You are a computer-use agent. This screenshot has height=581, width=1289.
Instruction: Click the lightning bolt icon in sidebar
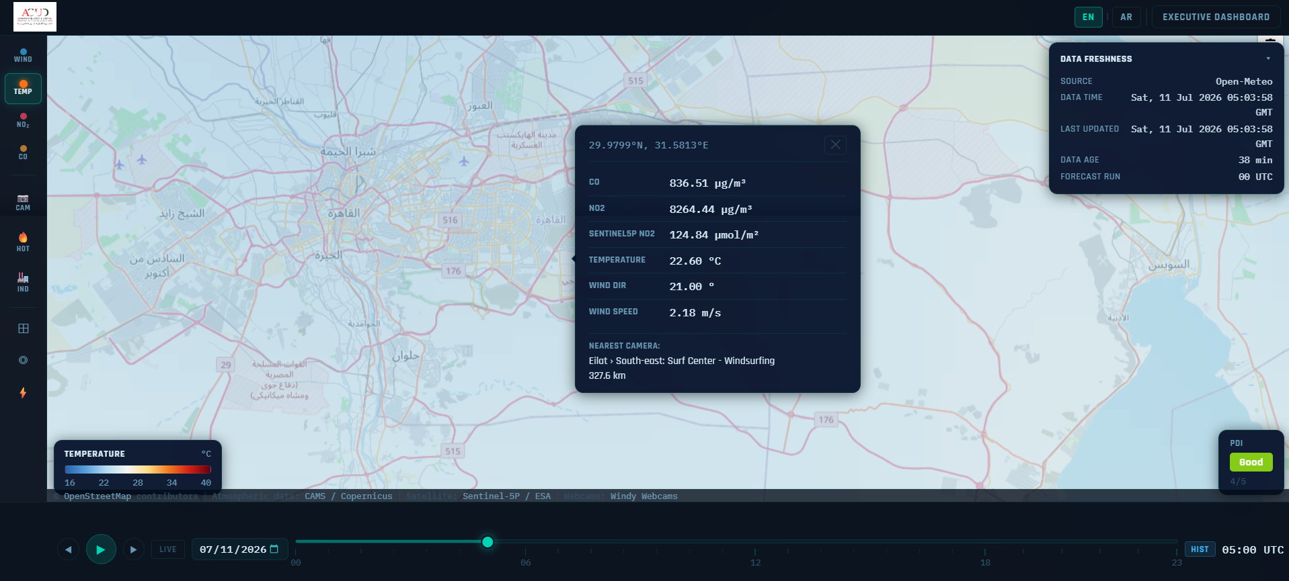point(23,392)
